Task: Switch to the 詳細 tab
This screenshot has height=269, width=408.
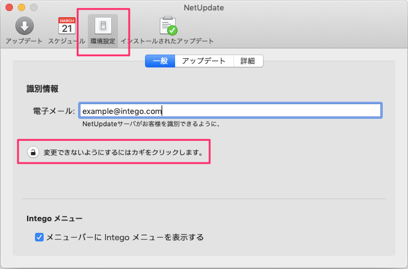Action: [248, 61]
